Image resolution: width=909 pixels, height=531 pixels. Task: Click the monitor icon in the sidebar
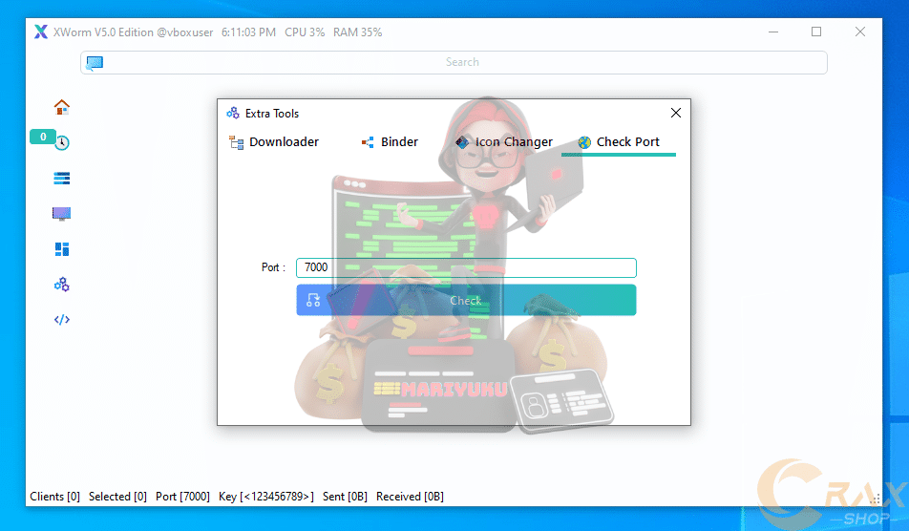[62, 214]
